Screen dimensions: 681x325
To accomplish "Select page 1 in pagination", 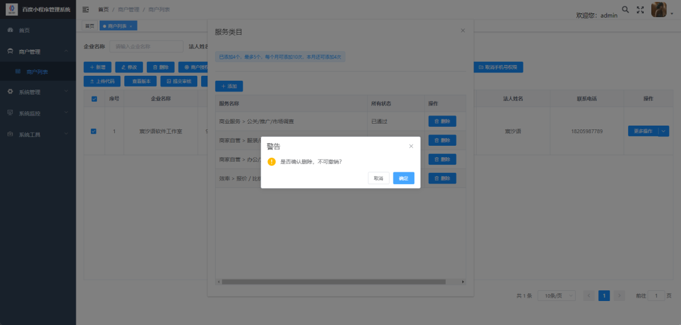I will coord(603,295).
